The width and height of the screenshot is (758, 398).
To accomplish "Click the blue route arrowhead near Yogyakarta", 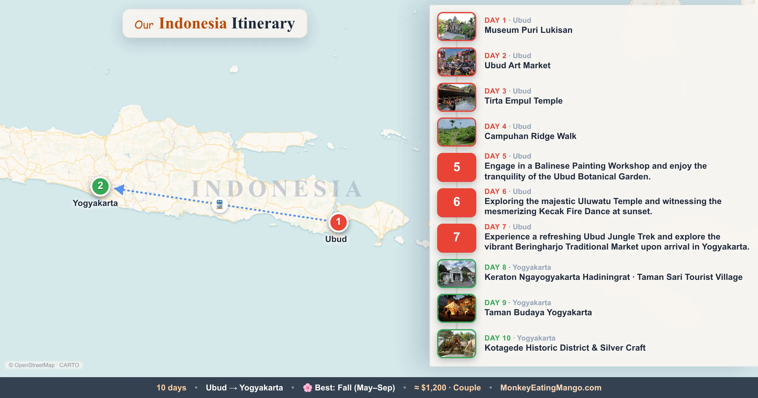I will (x=119, y=189).
